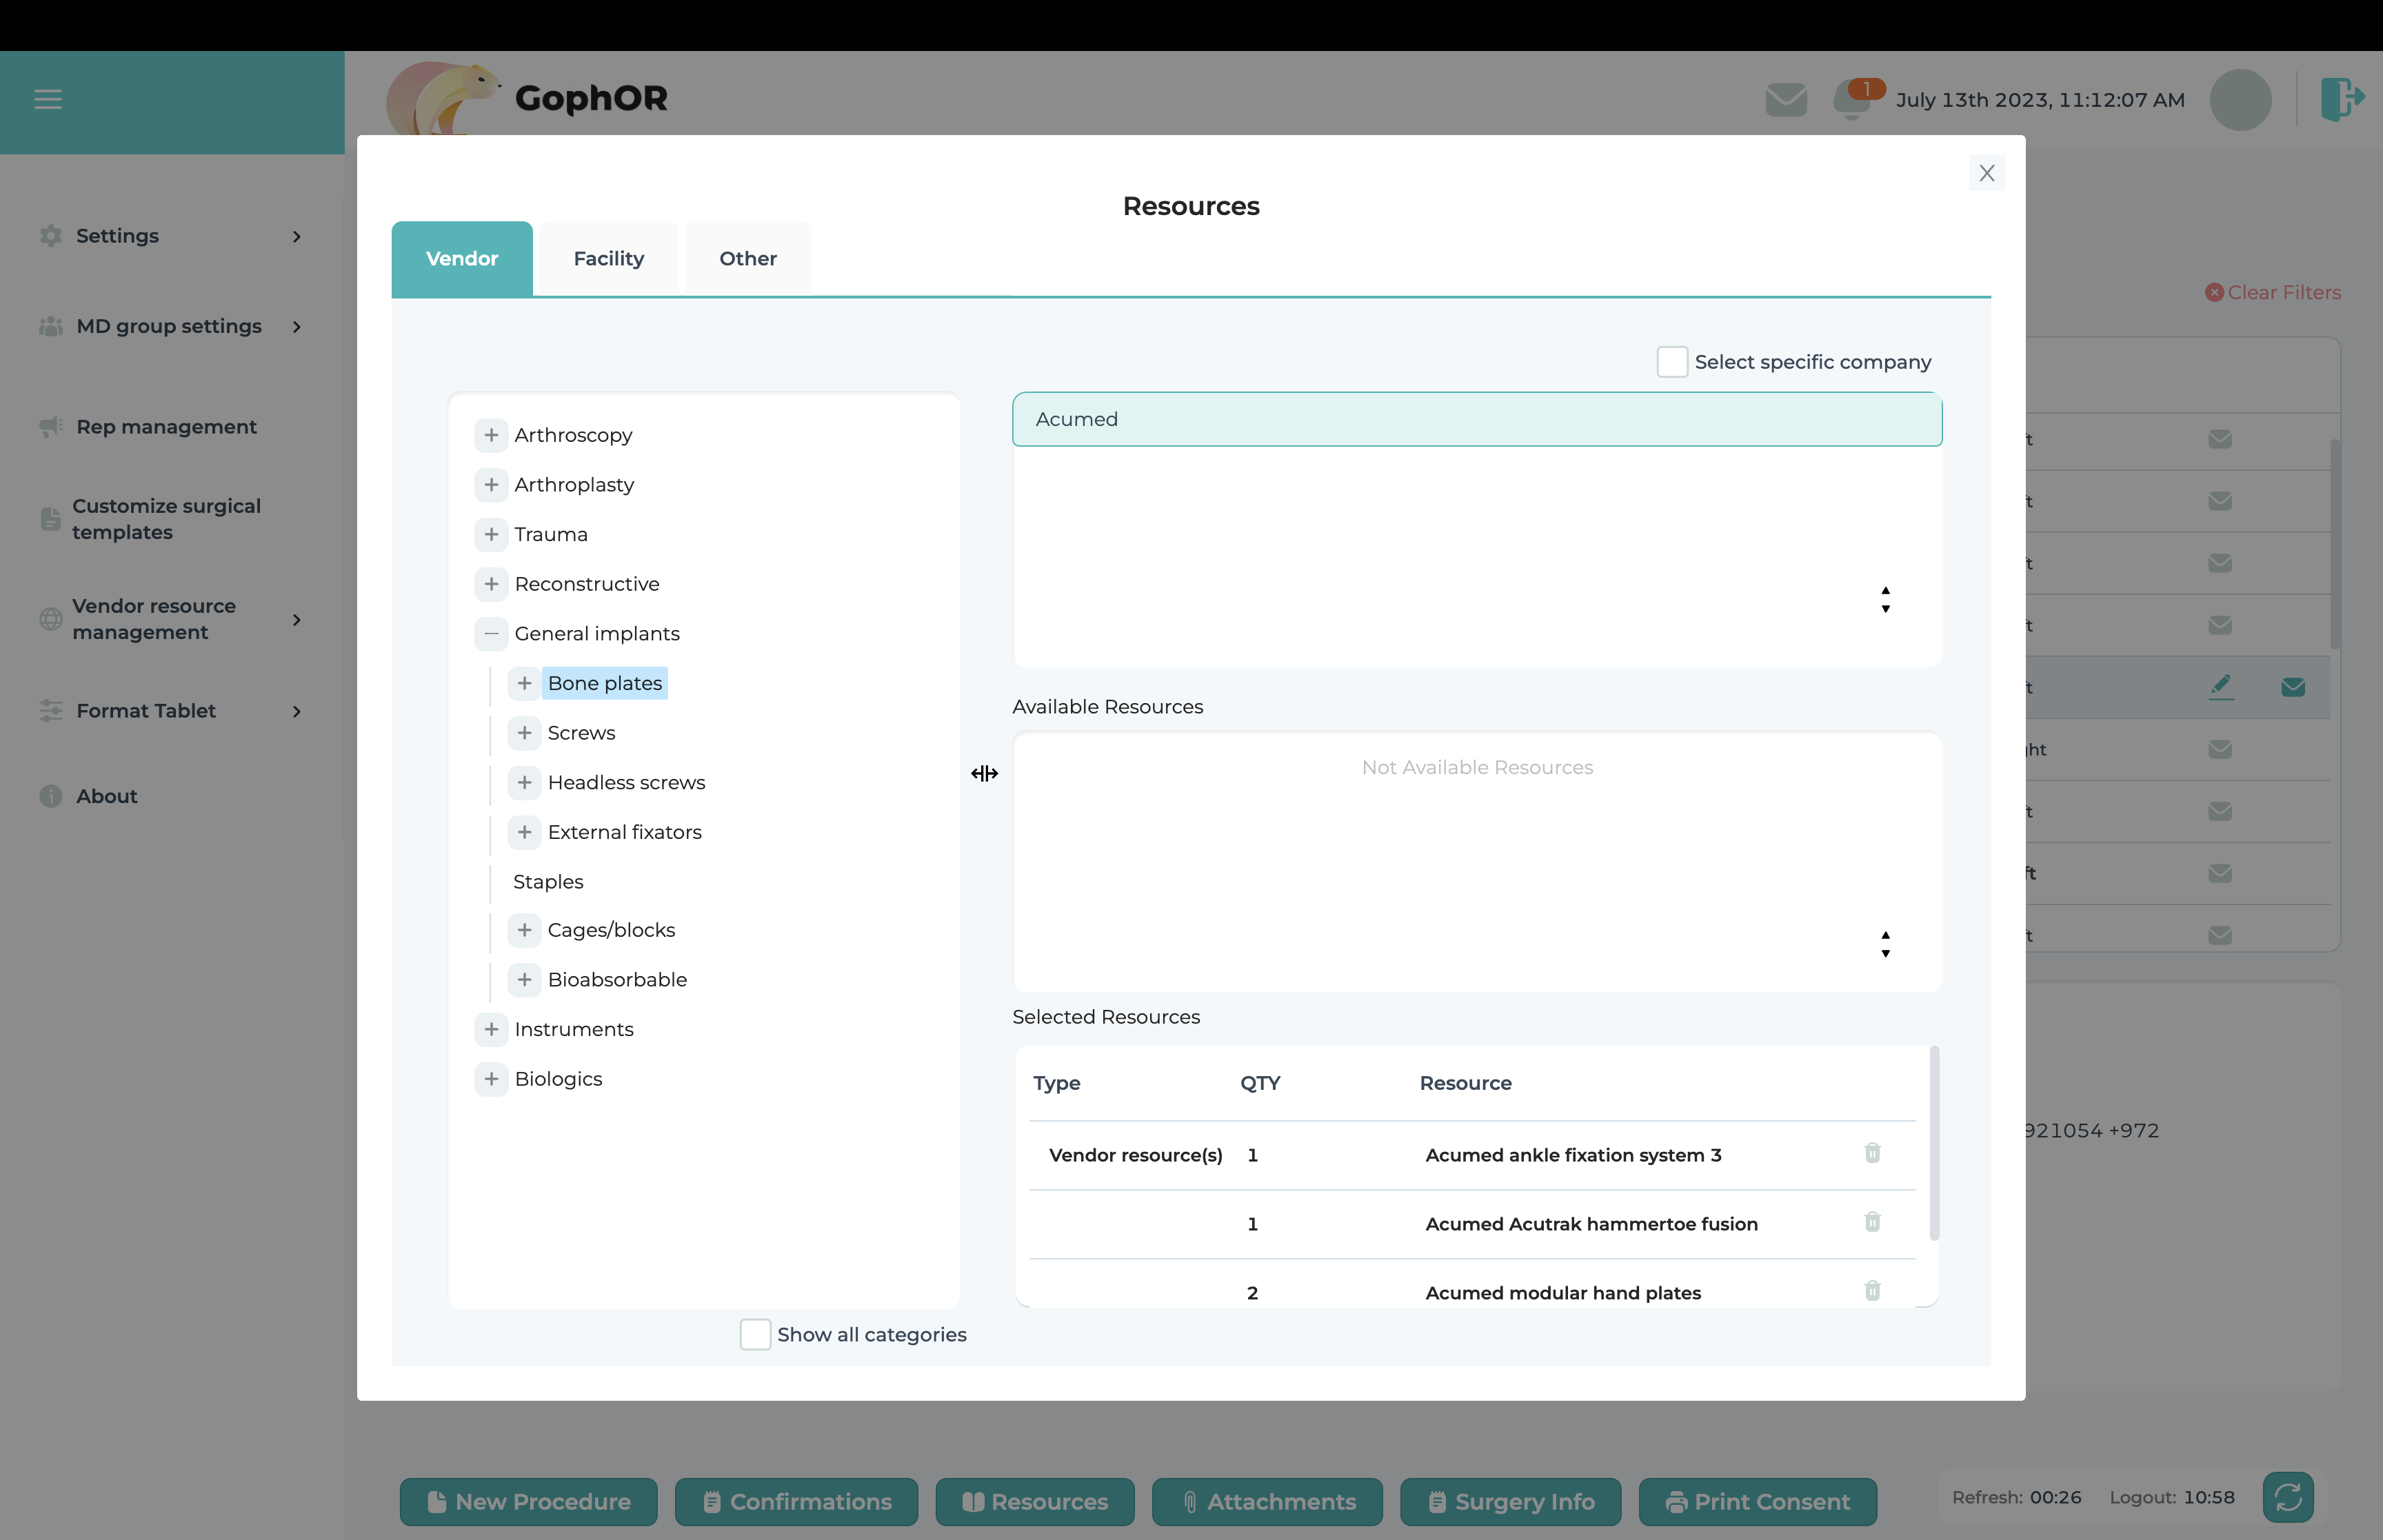
Task: Expand the Biologics category
Action: (x=491, y=1079)
